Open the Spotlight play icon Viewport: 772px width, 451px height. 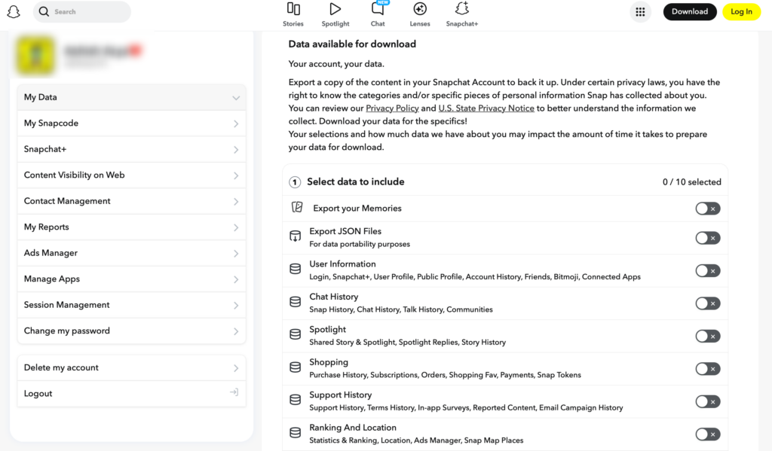coord(335,9)
